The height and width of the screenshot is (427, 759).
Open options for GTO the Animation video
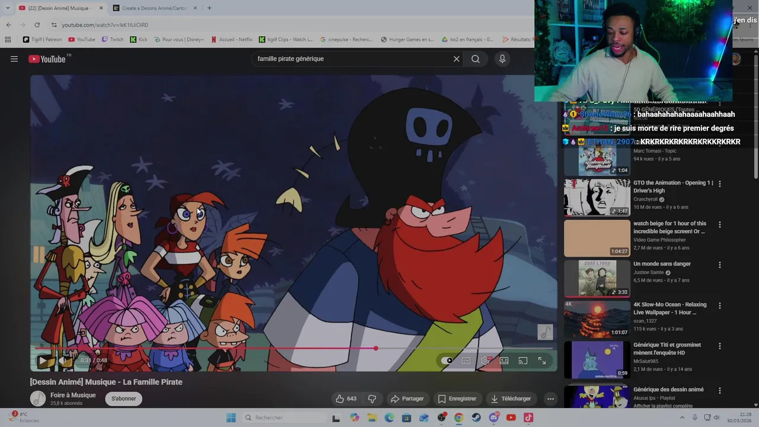[720, 184]
